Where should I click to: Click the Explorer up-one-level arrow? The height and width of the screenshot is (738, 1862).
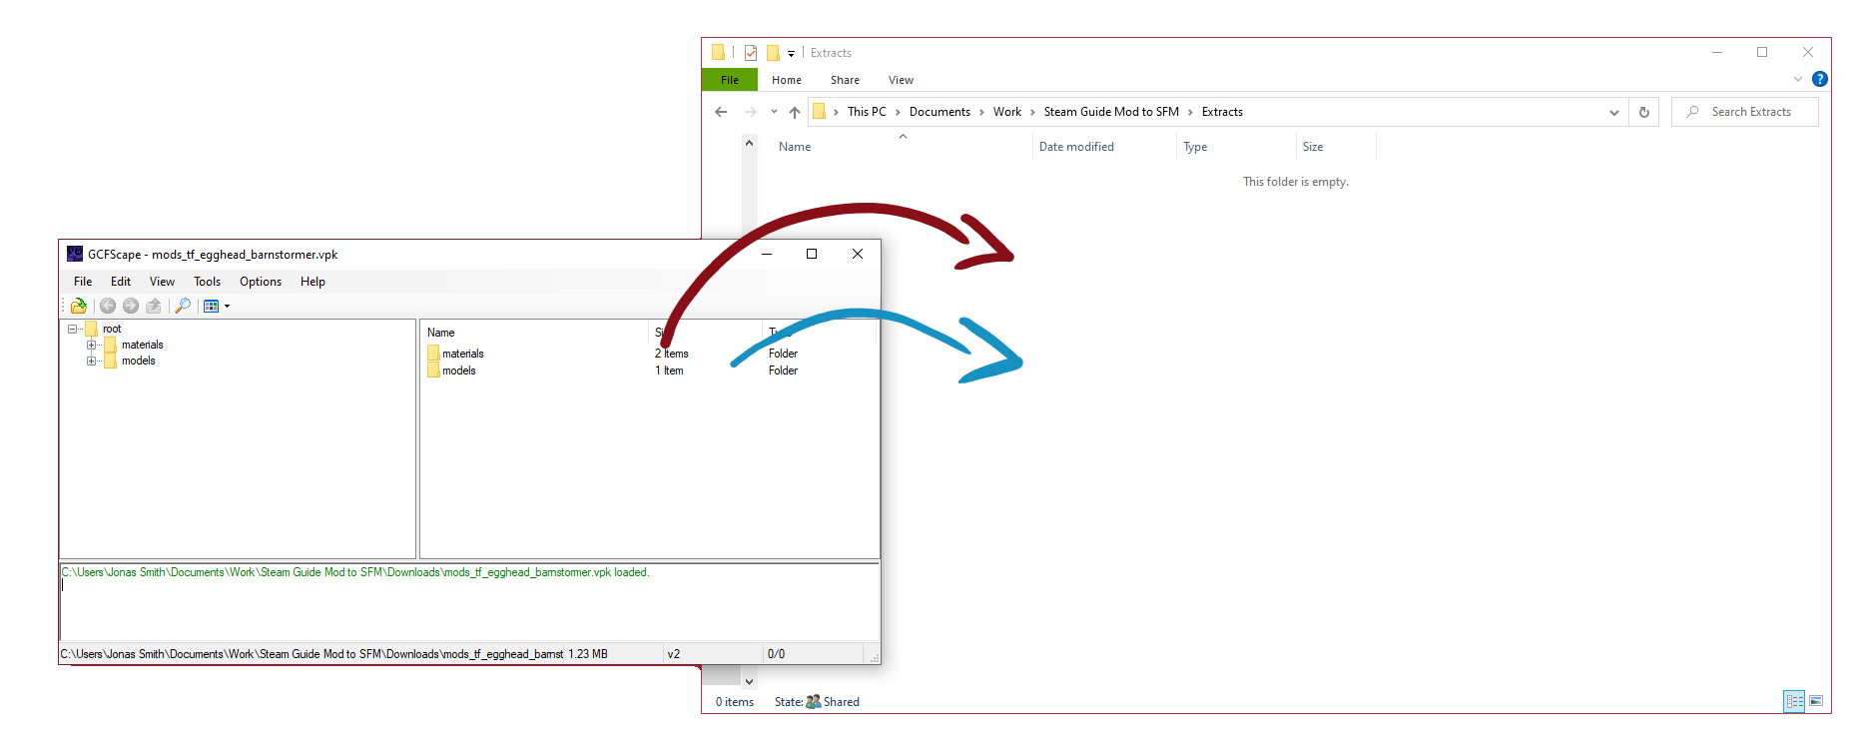click(795, 112)
